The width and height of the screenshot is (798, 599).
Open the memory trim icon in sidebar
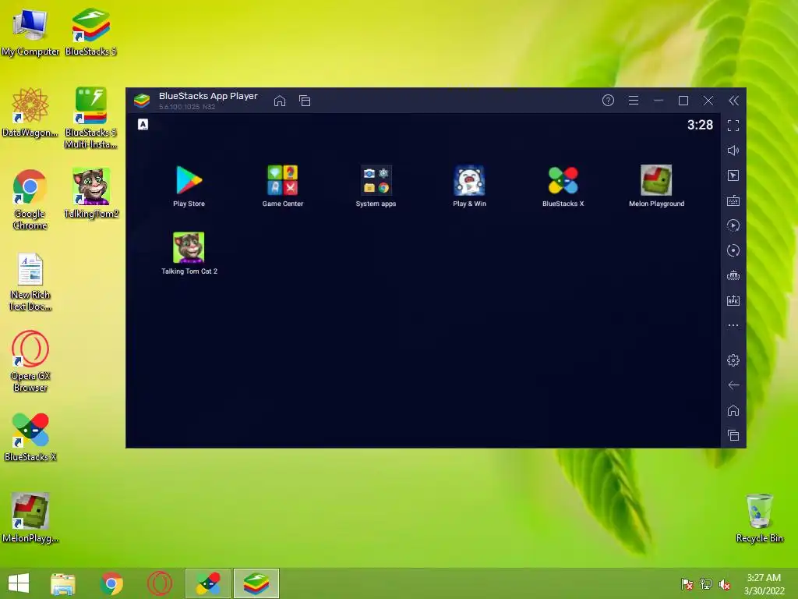[733, 275]
